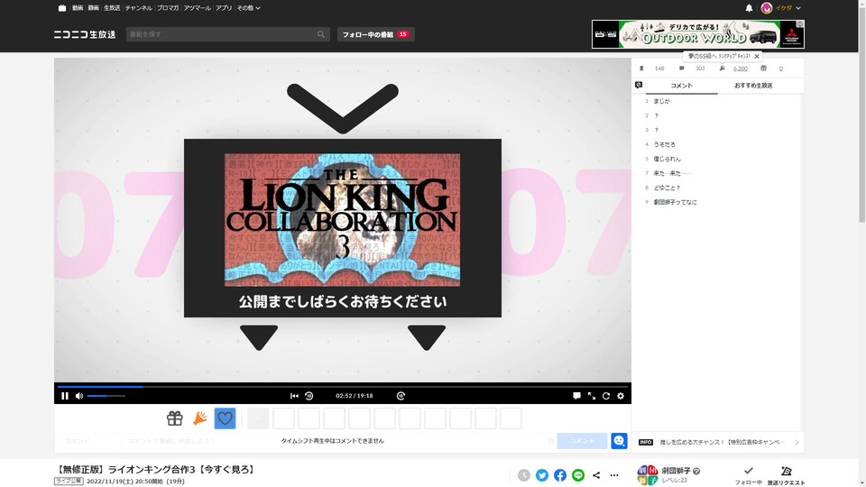Screen dimensions: 866x487
Task: Click the viewer count person icon
Action: click(x=641, y=69)
